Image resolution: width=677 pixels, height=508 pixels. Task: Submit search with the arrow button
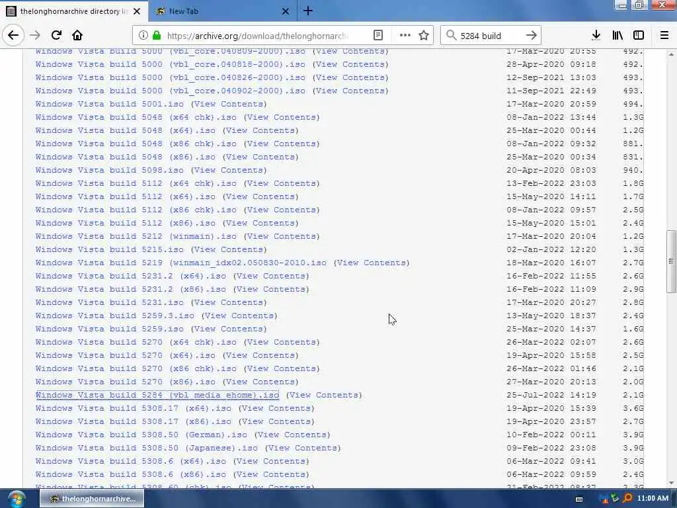(x=532, y=36)
